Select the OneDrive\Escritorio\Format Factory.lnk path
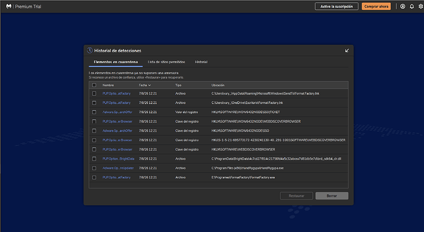The width and height of the screenshot is (424, 232). 247,102
